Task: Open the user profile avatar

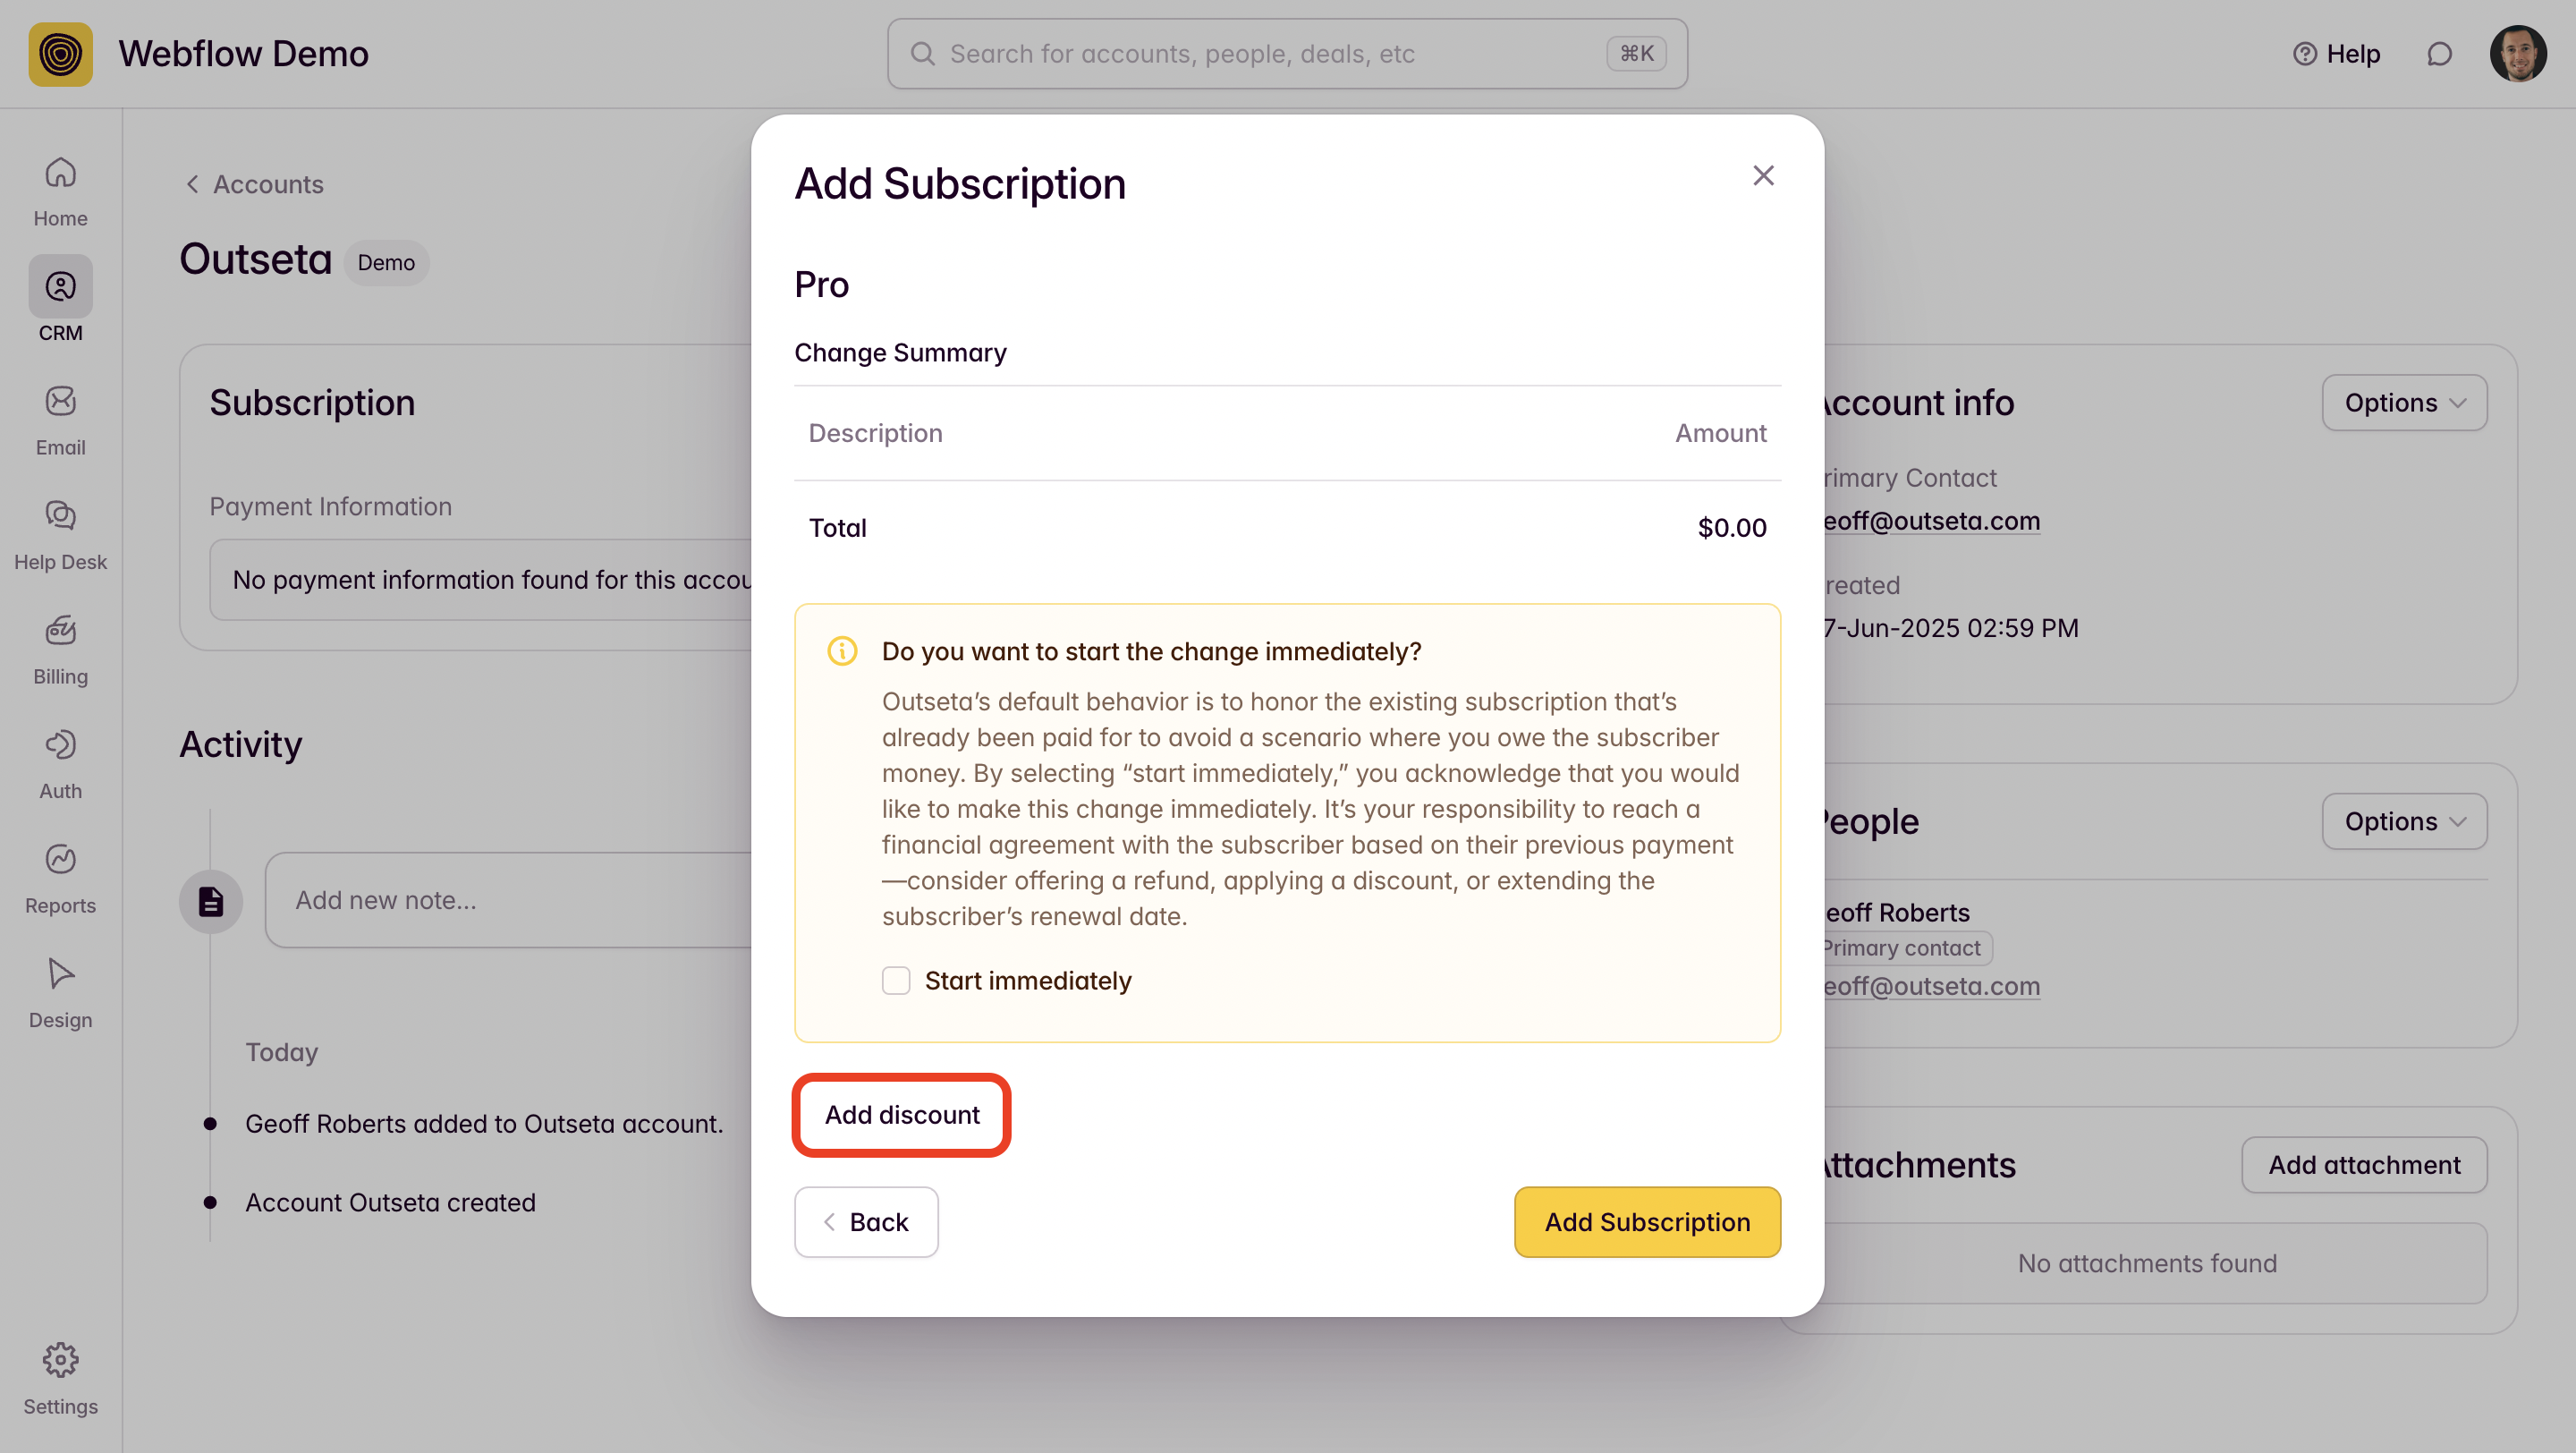Action: (2517, 54)
